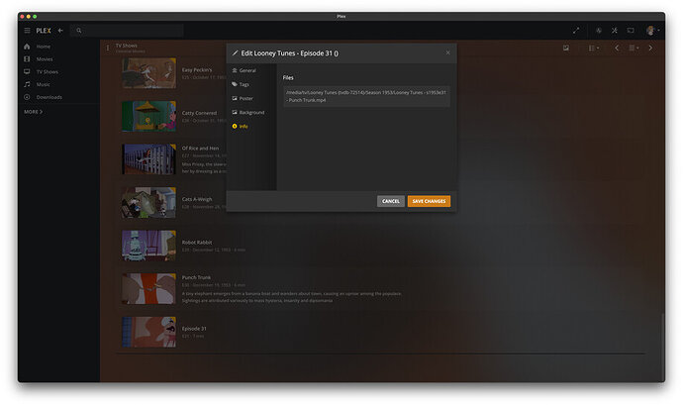Image resolution: width=683 pixels, height=405 pixels.
Task: Click the Downloads circle icon in sidebar
Action: [x=27, y=97]
